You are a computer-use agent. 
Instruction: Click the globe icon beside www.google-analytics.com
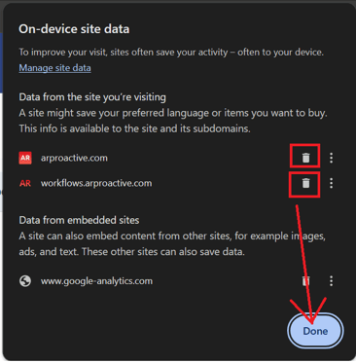point(25,281)
